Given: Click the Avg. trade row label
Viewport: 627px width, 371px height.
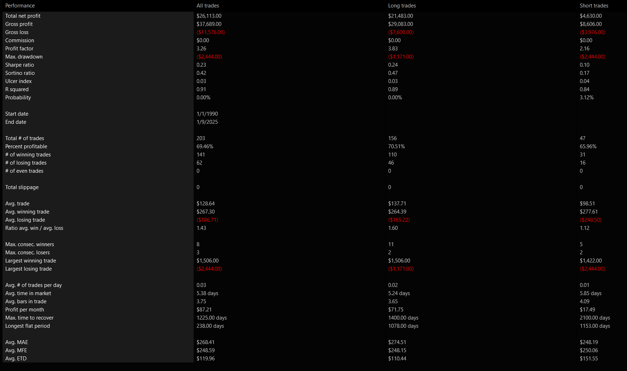Looking at the screenshot, I should click(x=17, y=204).
